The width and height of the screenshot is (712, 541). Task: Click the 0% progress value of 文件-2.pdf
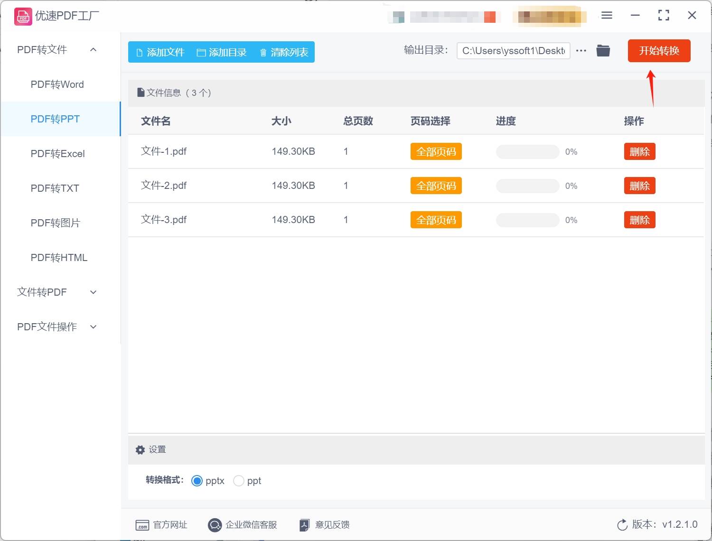571,186
